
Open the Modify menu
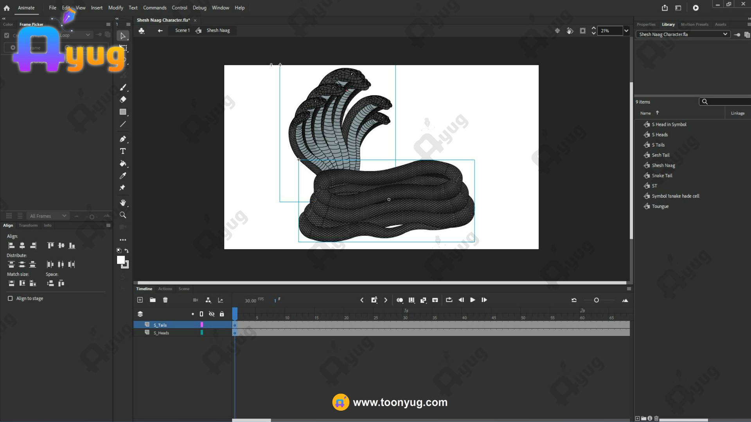(115, 8)
